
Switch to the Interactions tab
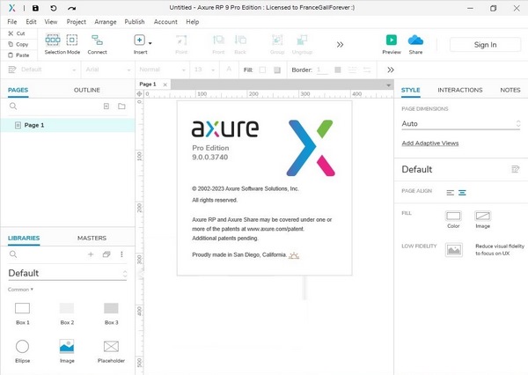[460, 90]
